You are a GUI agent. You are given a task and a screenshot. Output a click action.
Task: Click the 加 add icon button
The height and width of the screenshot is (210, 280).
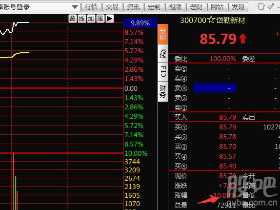(91, 19)
